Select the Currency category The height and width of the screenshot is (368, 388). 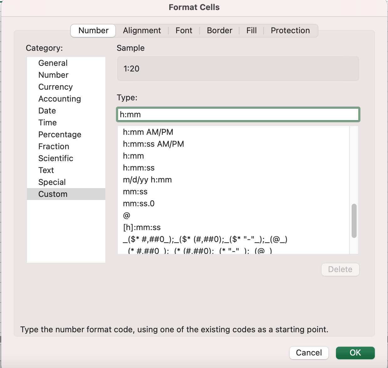click(66, 87)
